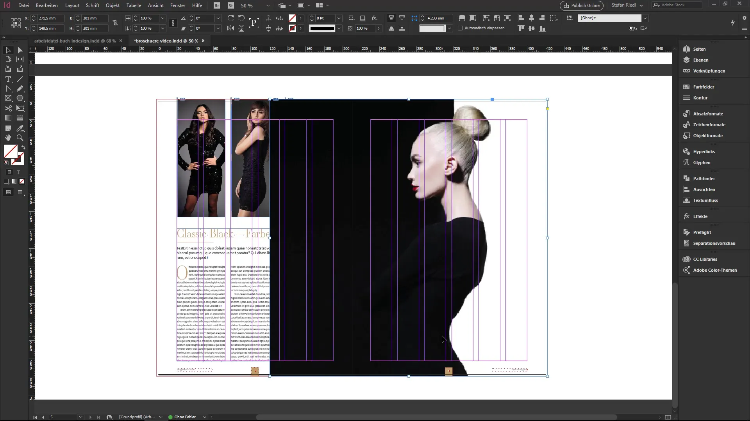This screenshot has height=421, width=750.
Task: Expand the stroke weight 0 Pt dropdown
Action: point(339,18)
